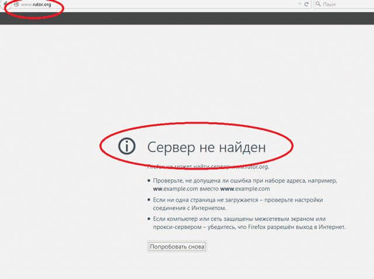This screenshot has width=374, height=279.
Task: Click the text ww.example.com вместо www.example.com
Action: click(212, 189)
